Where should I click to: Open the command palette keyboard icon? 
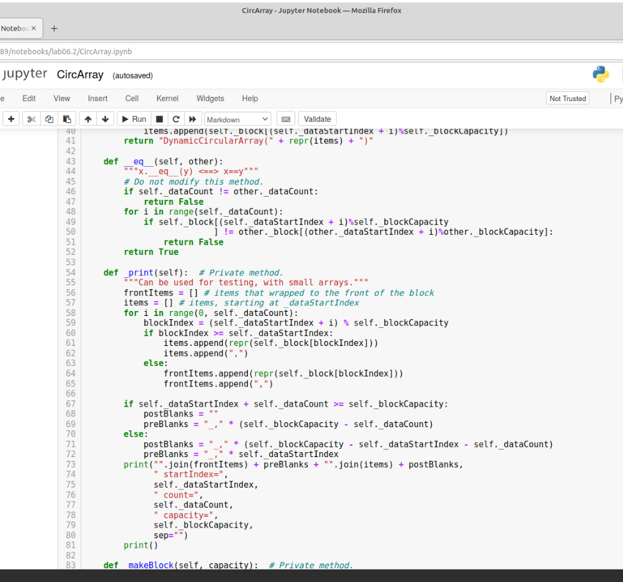pos(287,119)
